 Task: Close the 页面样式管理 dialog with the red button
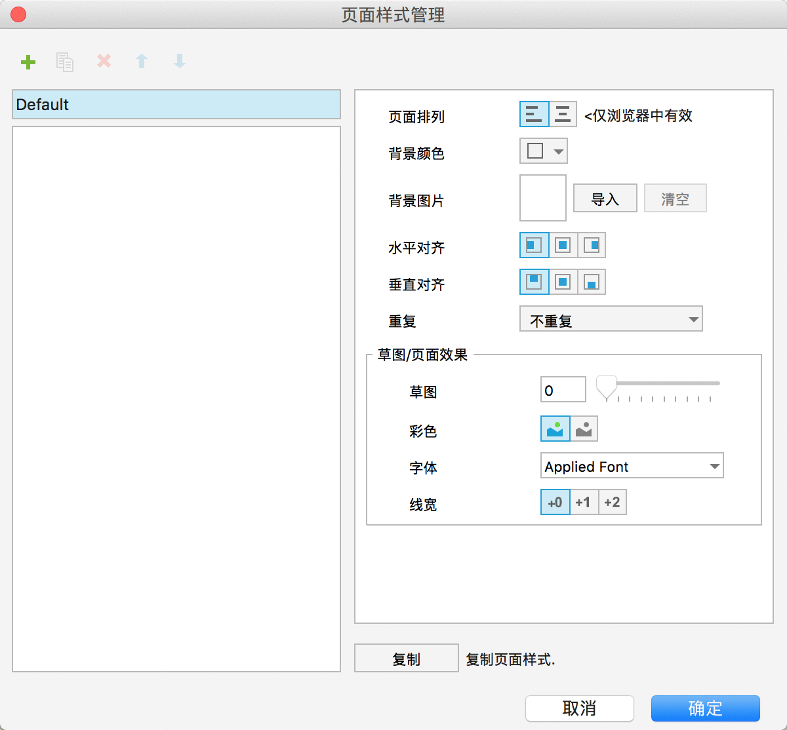[x=18, y=14]
